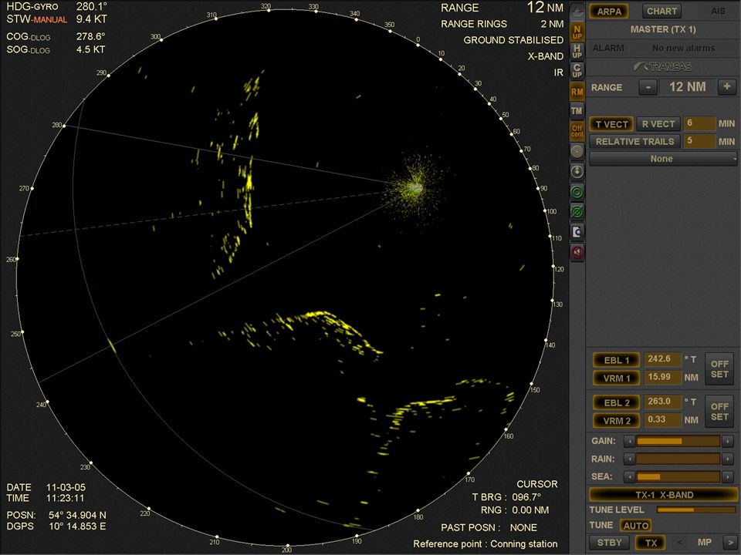Click RAIN left arrow to decrease
741x555 pixels.
point(629,459)
